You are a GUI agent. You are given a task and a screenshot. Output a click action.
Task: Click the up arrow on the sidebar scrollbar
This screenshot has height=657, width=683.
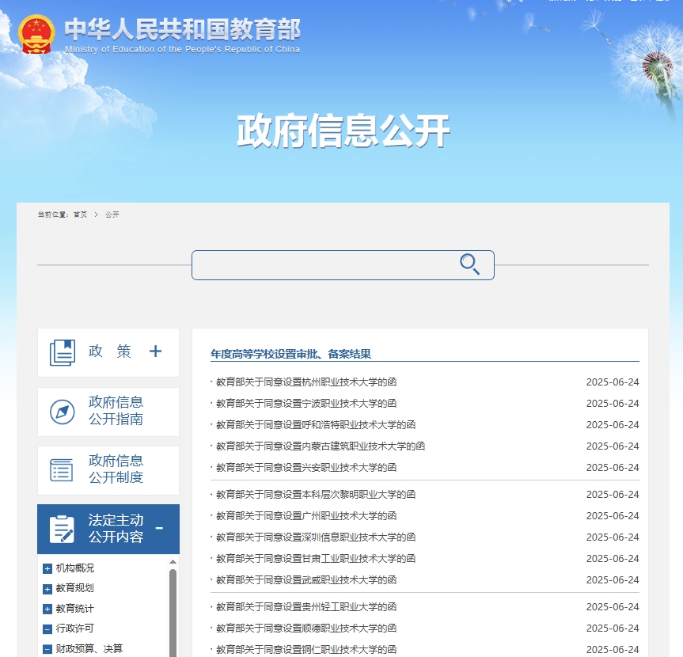(x=172, y=562)
